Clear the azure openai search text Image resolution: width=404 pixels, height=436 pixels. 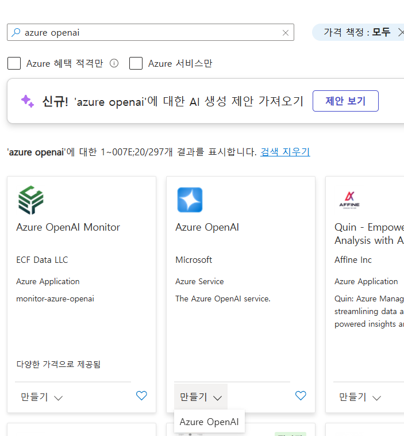pos(286,33)
